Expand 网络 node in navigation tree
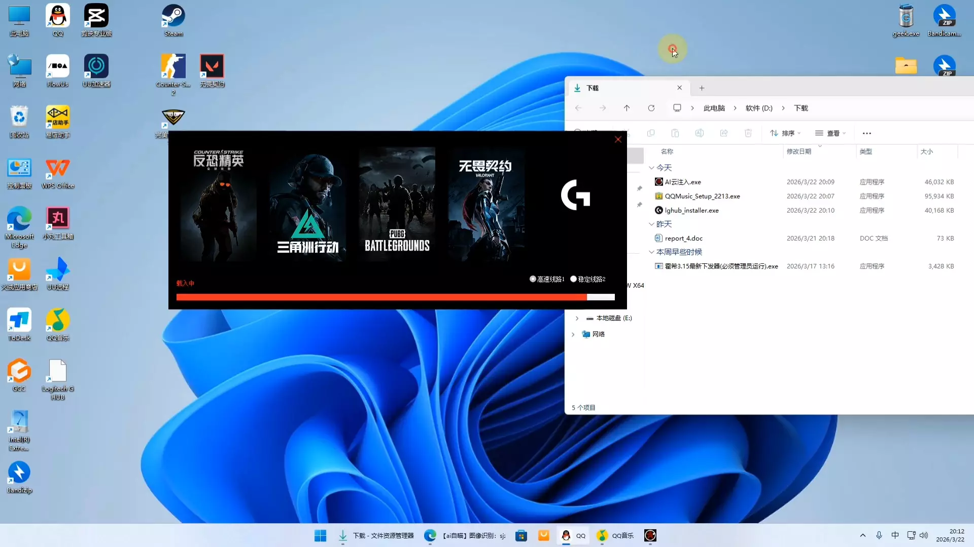Viewport: 974px width, 547px height. pyautogui.click(x=573, y=334)
